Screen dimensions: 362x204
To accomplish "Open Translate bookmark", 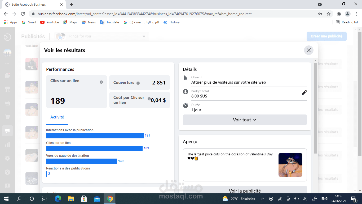I will 109,22.
